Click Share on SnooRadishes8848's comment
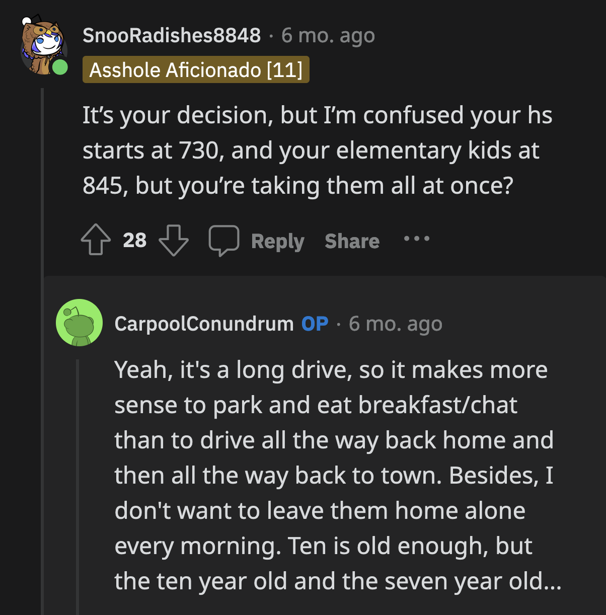Image resolution: width=606 pixels, height=615 pixels. click(x=352, y=241)
